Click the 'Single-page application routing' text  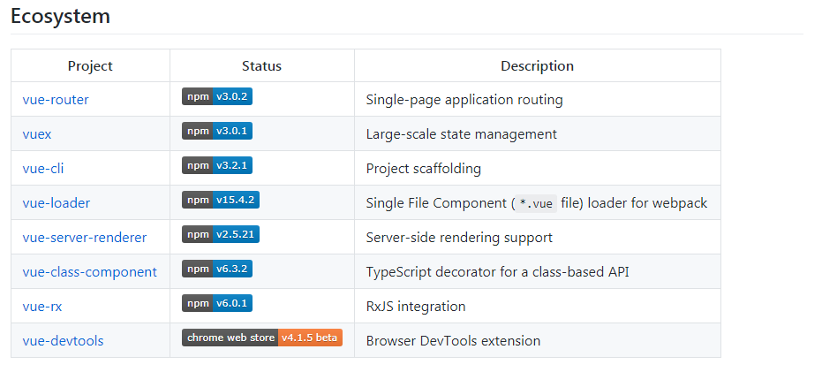[x=464, y=99]
